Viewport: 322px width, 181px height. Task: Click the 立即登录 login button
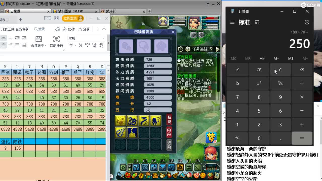tap(73, 18)
